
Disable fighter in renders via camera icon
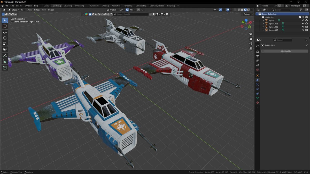tap(307, 20)
